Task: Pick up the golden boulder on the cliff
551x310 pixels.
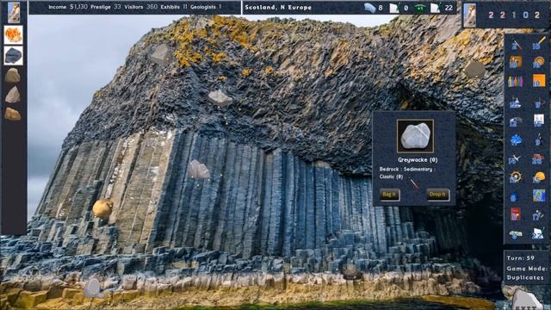Action: click(102, 208)
